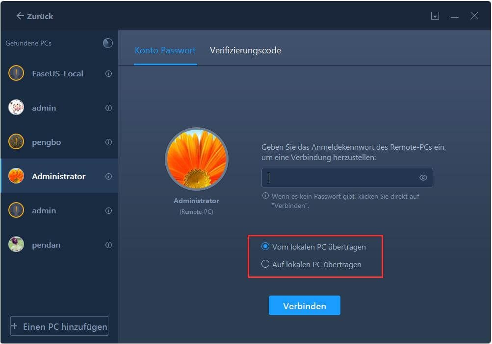Toggle password visibility eye icon
Image resolution: width=492 pixels, height=344 pixels.
pos(423,178)
